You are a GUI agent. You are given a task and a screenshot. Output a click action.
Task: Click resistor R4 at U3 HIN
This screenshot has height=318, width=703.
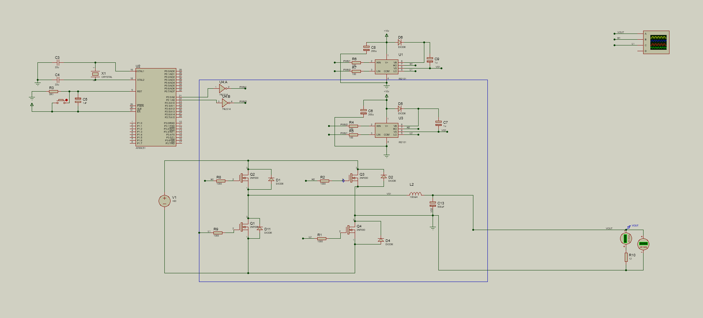[x=353, y=126]
